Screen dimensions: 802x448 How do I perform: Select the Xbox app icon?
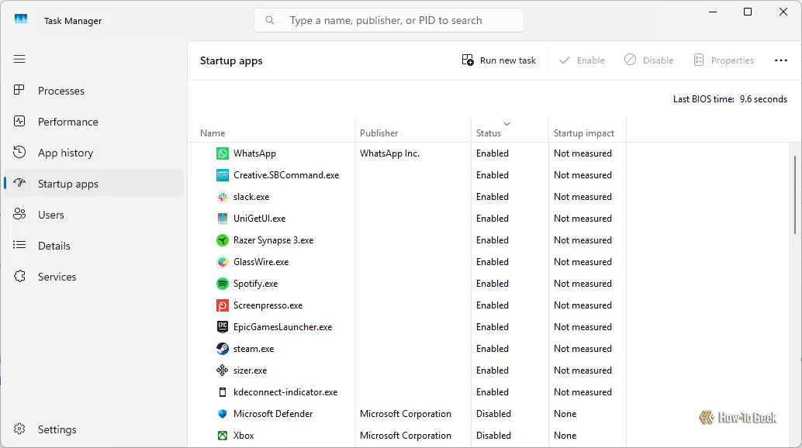(x=223, y=436)
